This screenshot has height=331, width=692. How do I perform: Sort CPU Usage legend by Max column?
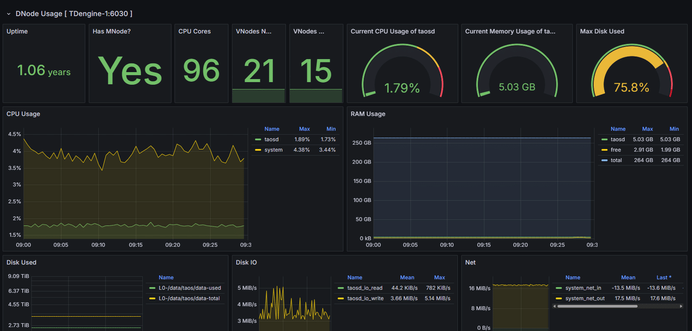click(x=304, y=129)
